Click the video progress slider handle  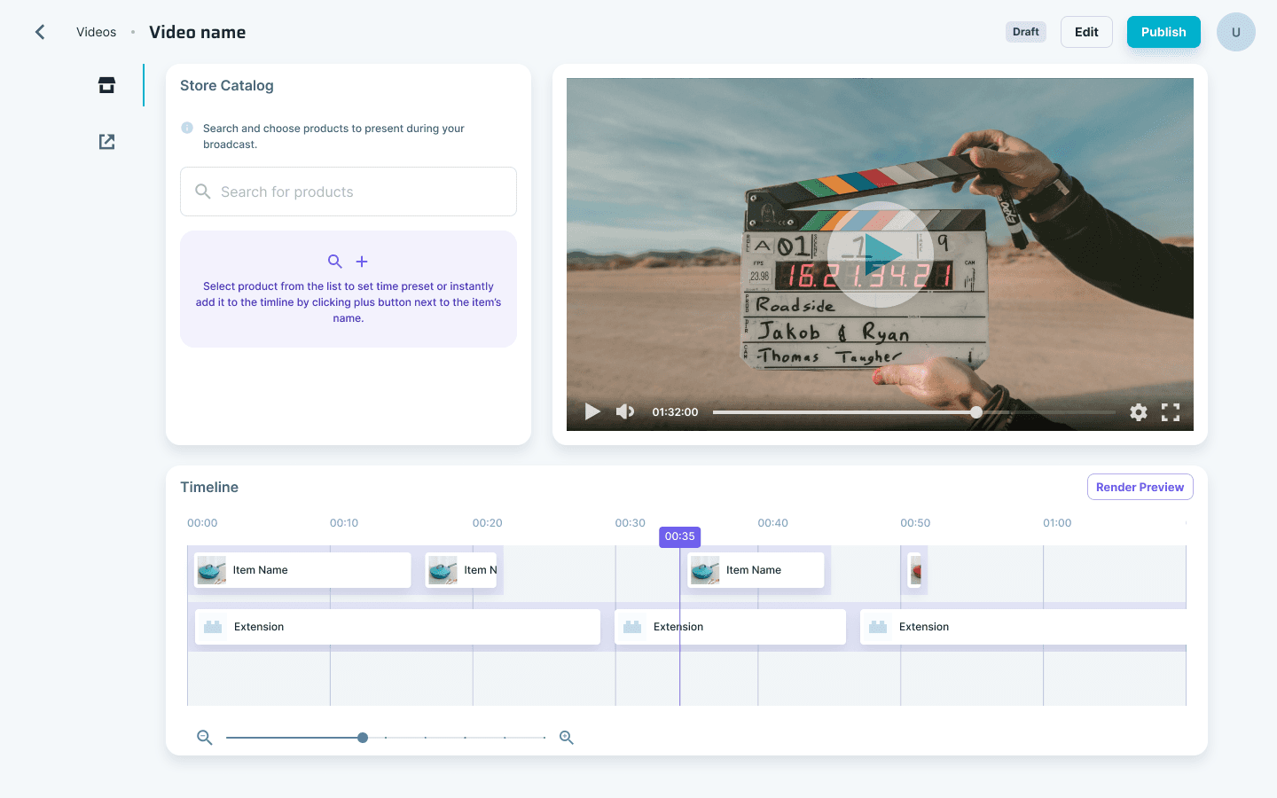976,412
